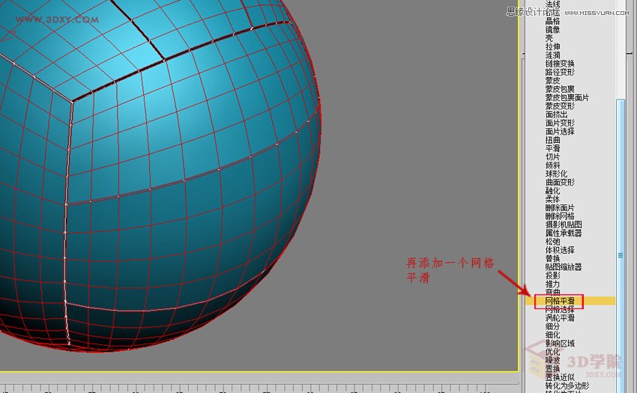637x393 pixels.
Task: Choose 蒙皮包裹 from the list
Action: (x=559, y=89)
